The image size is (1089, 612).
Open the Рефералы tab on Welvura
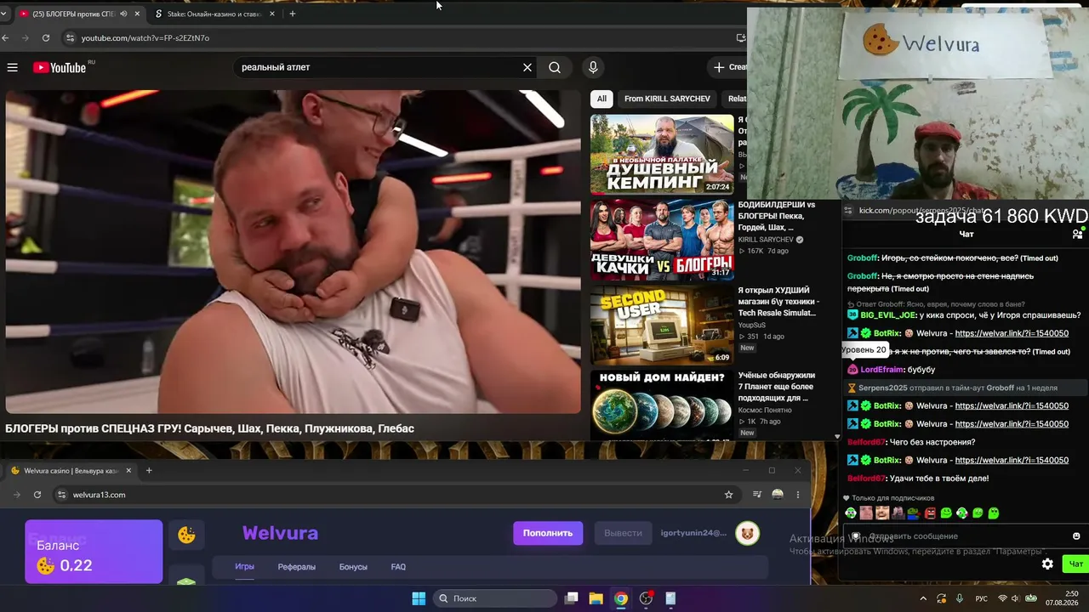(297, 567)
